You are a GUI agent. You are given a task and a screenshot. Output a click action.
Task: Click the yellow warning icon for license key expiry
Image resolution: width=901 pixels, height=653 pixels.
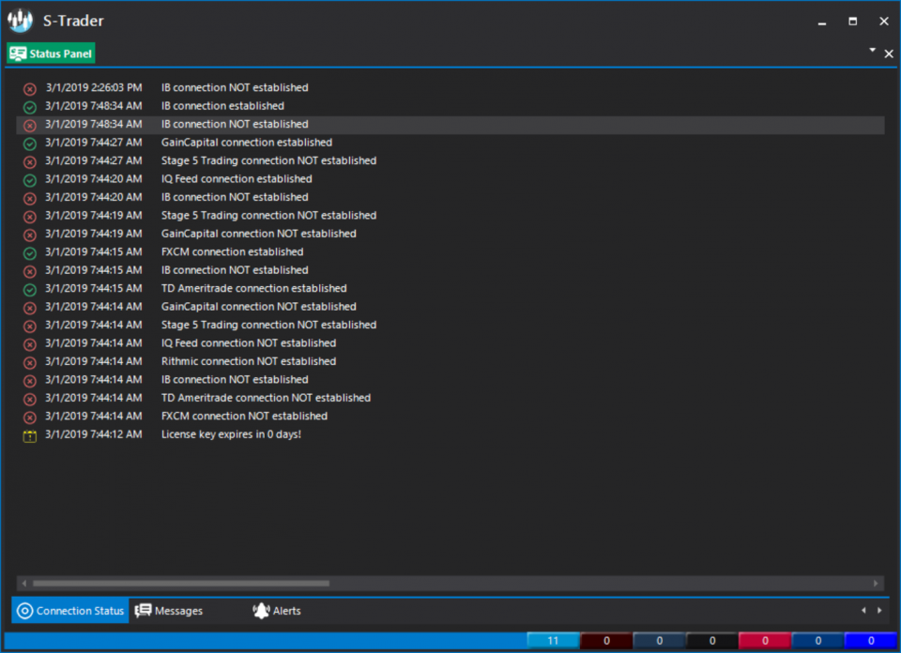pyautogui.click(x=30, y=436)
